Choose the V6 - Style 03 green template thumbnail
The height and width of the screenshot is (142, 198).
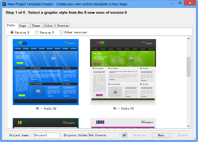(x=123, y=72)
